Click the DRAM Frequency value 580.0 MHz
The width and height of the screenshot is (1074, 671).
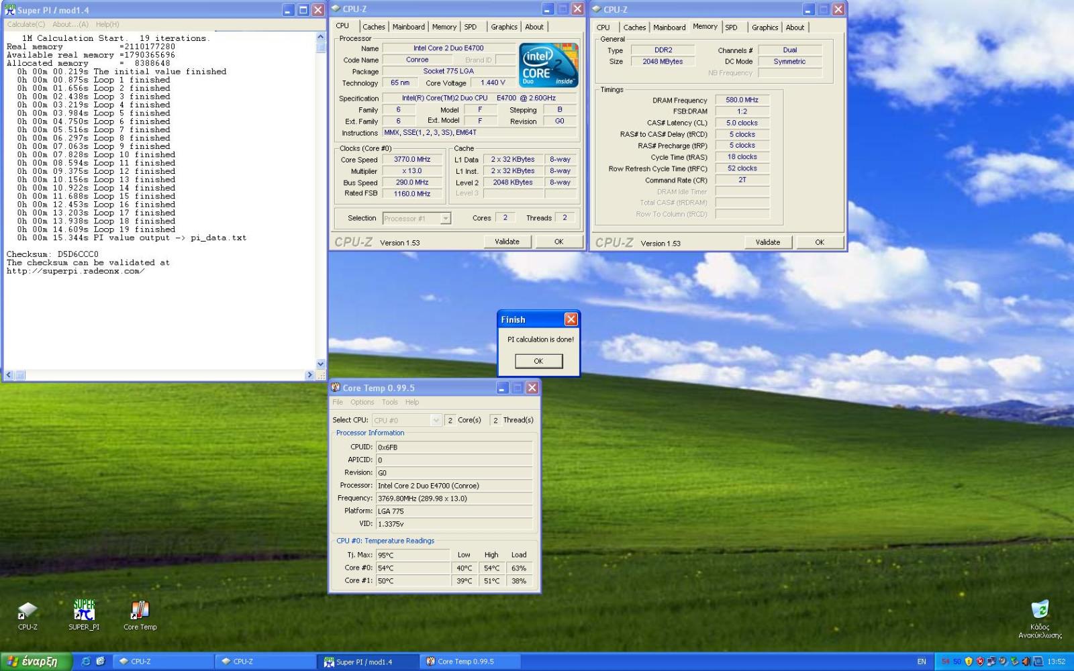(x=742, y=100)
